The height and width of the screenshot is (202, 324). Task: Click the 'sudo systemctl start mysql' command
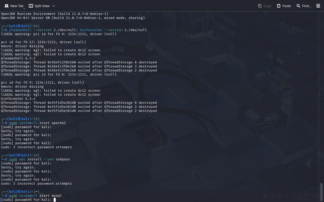[x=35, y=196]
